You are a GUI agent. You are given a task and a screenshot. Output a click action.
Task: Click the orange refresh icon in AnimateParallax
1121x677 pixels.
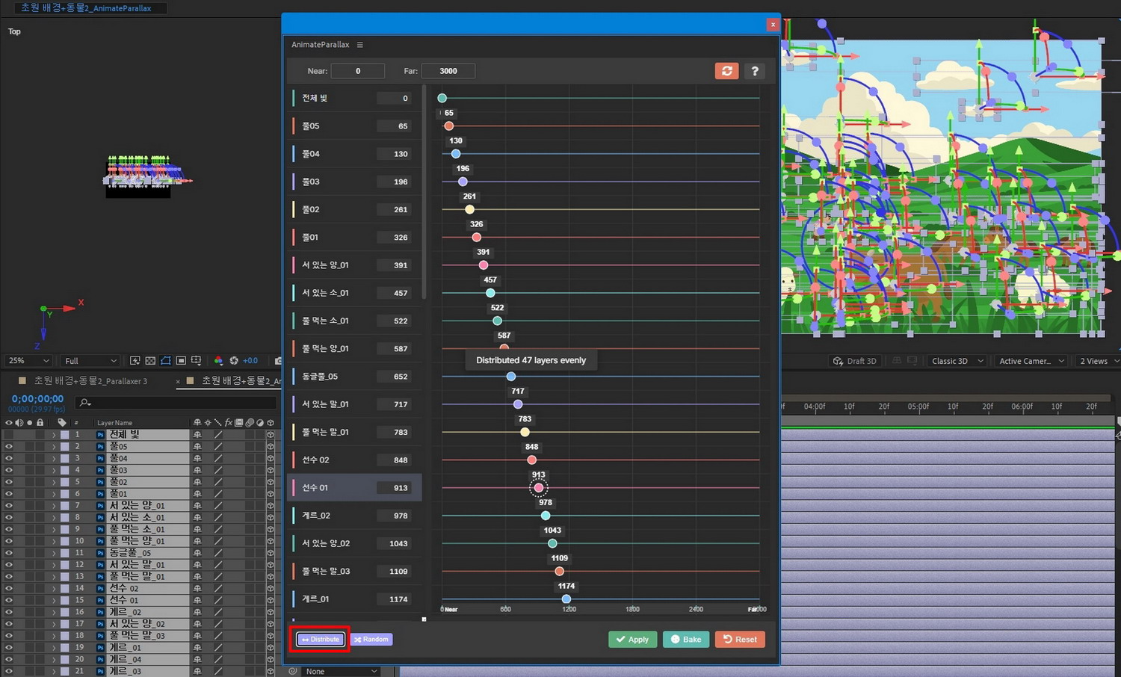tap(726, 71)
